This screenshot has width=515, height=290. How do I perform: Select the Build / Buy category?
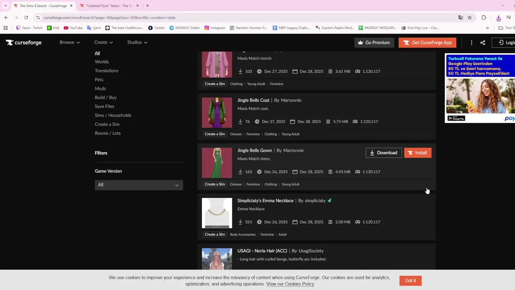coord(106,97)
